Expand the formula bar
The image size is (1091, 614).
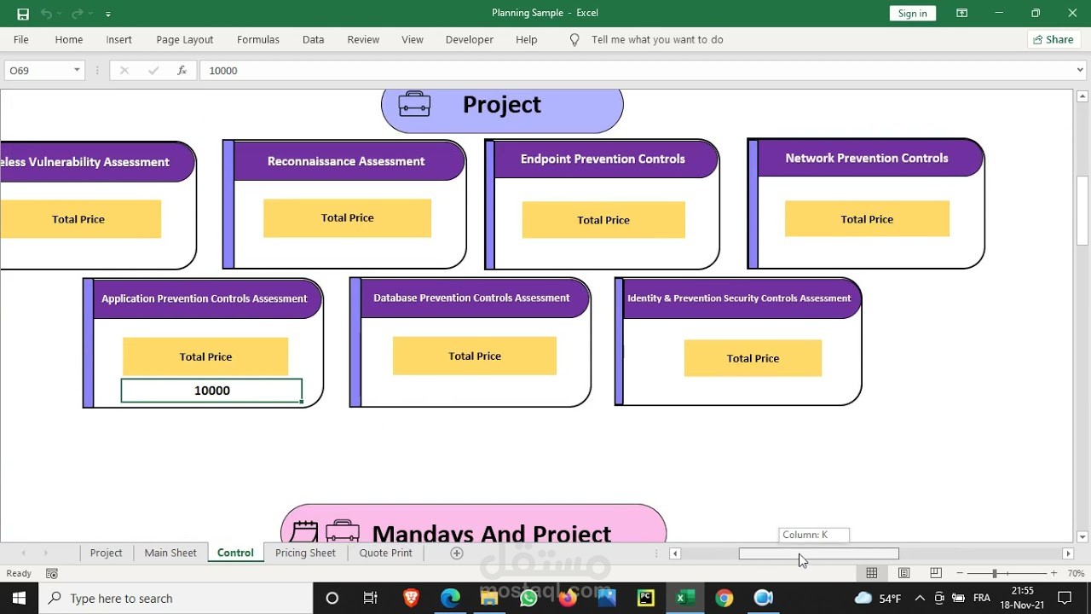[1080, 71]
